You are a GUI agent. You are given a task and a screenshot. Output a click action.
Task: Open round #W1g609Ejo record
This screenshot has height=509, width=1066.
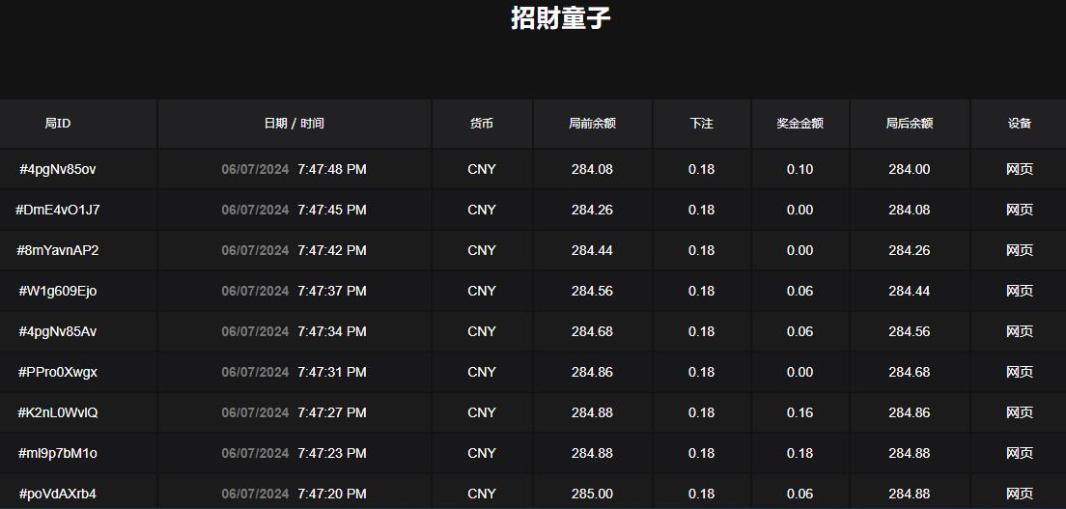point(58,291)
